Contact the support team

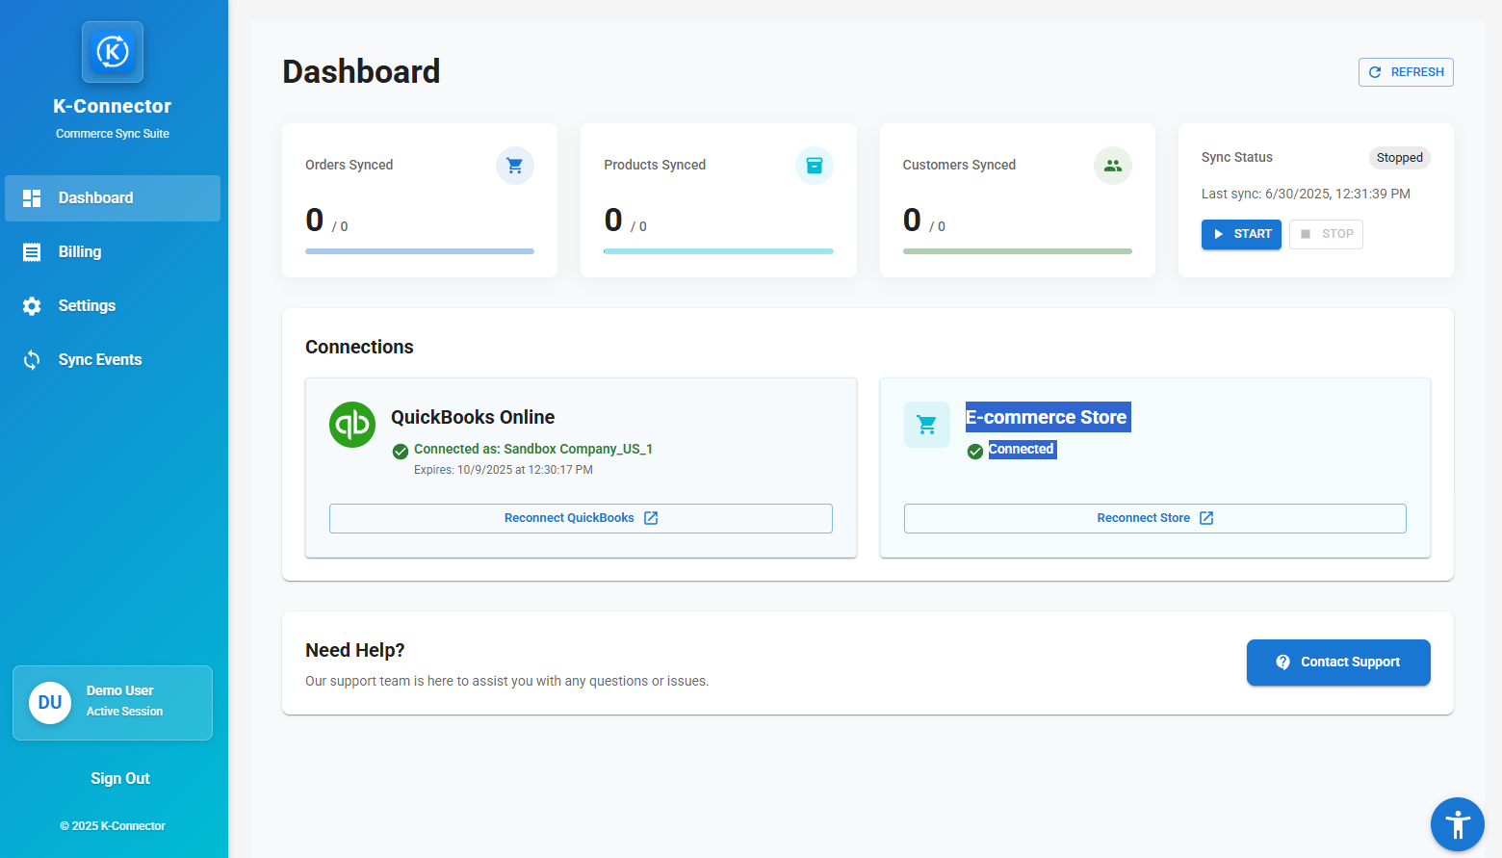(1338, 663)
